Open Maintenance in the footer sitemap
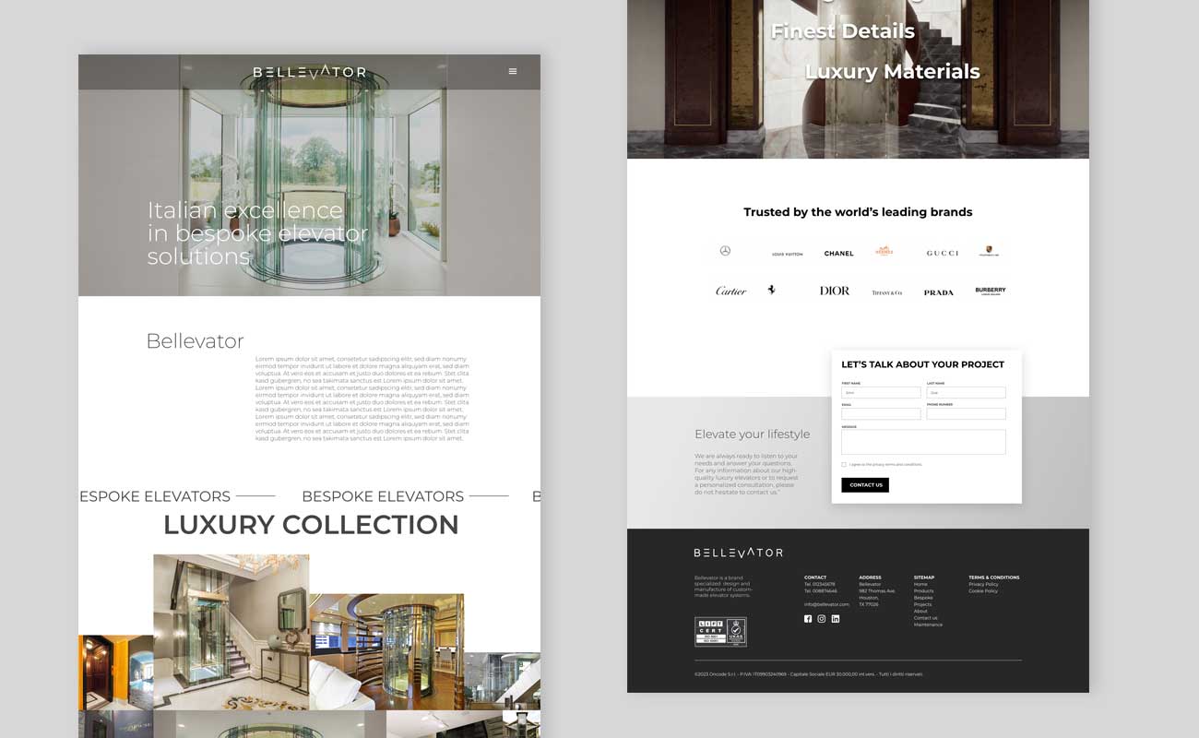This screenshot has width=1199, height=738. pos(928,625)
